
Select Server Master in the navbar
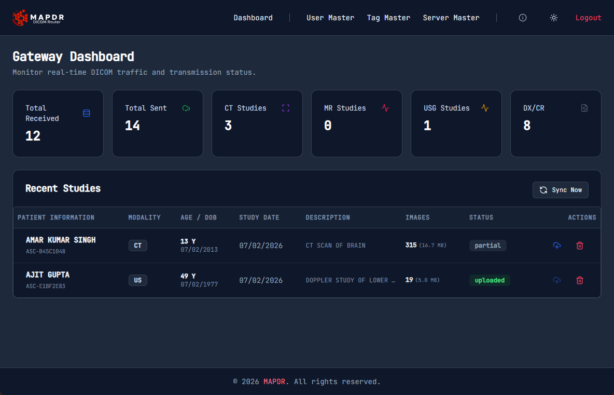pos(451,18)
